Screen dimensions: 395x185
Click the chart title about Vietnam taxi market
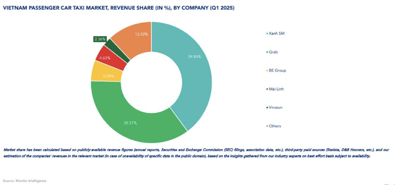pyautogui.click(x=118, y=8)
